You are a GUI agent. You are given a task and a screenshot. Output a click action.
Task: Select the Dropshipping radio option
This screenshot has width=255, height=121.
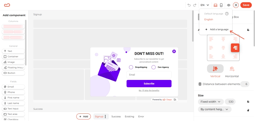(131, 67)
